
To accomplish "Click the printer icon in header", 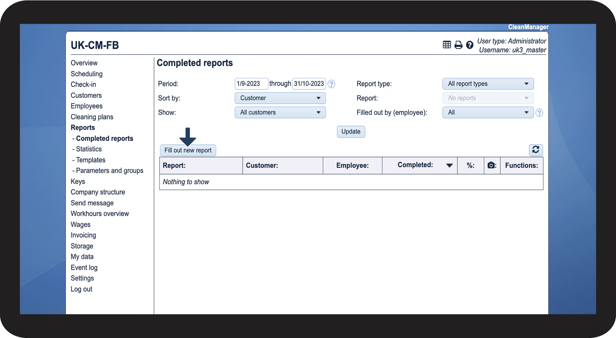I will 458,45.
